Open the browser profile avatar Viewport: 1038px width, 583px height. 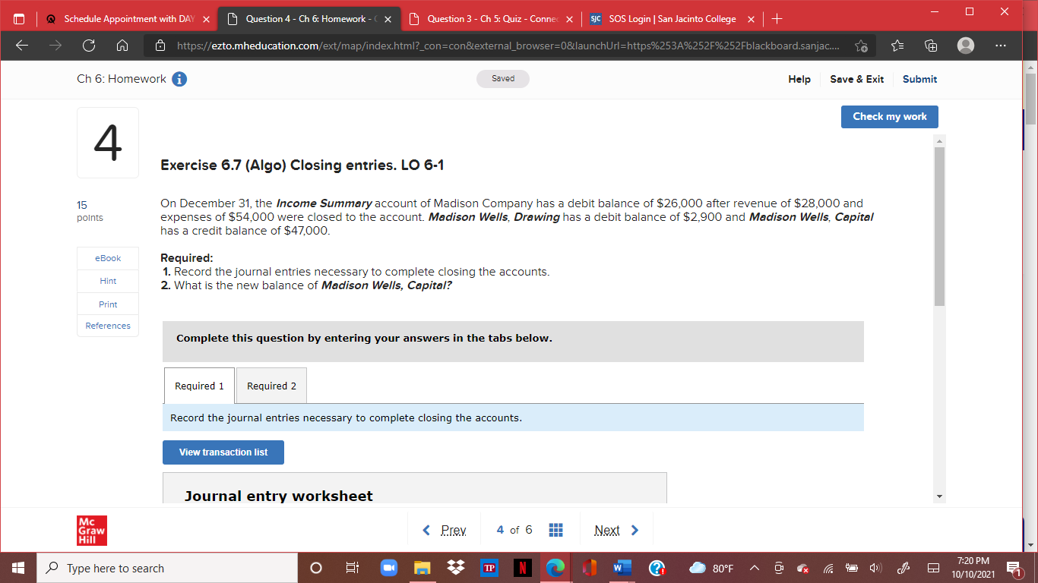click(x=966, y=46)
